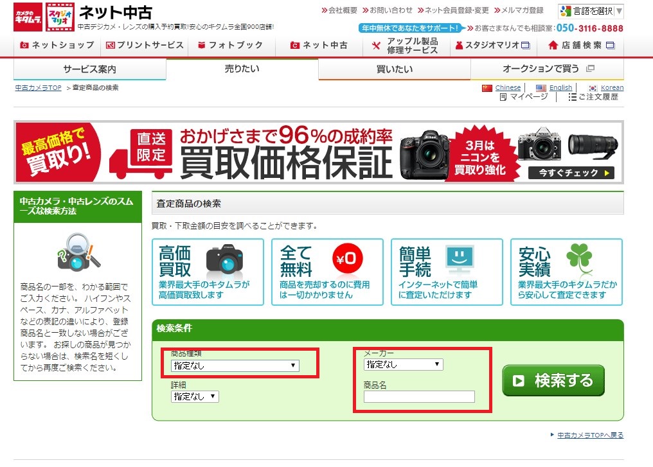
Task: Click the スタジオマリオ logo
Action: (60, 17)
